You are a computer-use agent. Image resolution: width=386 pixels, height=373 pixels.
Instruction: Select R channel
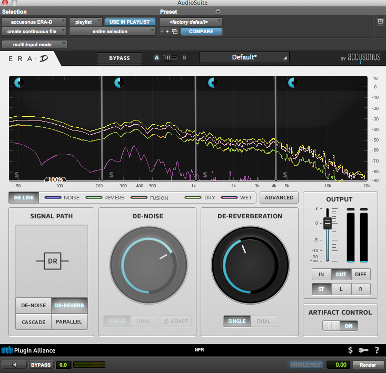361,289
